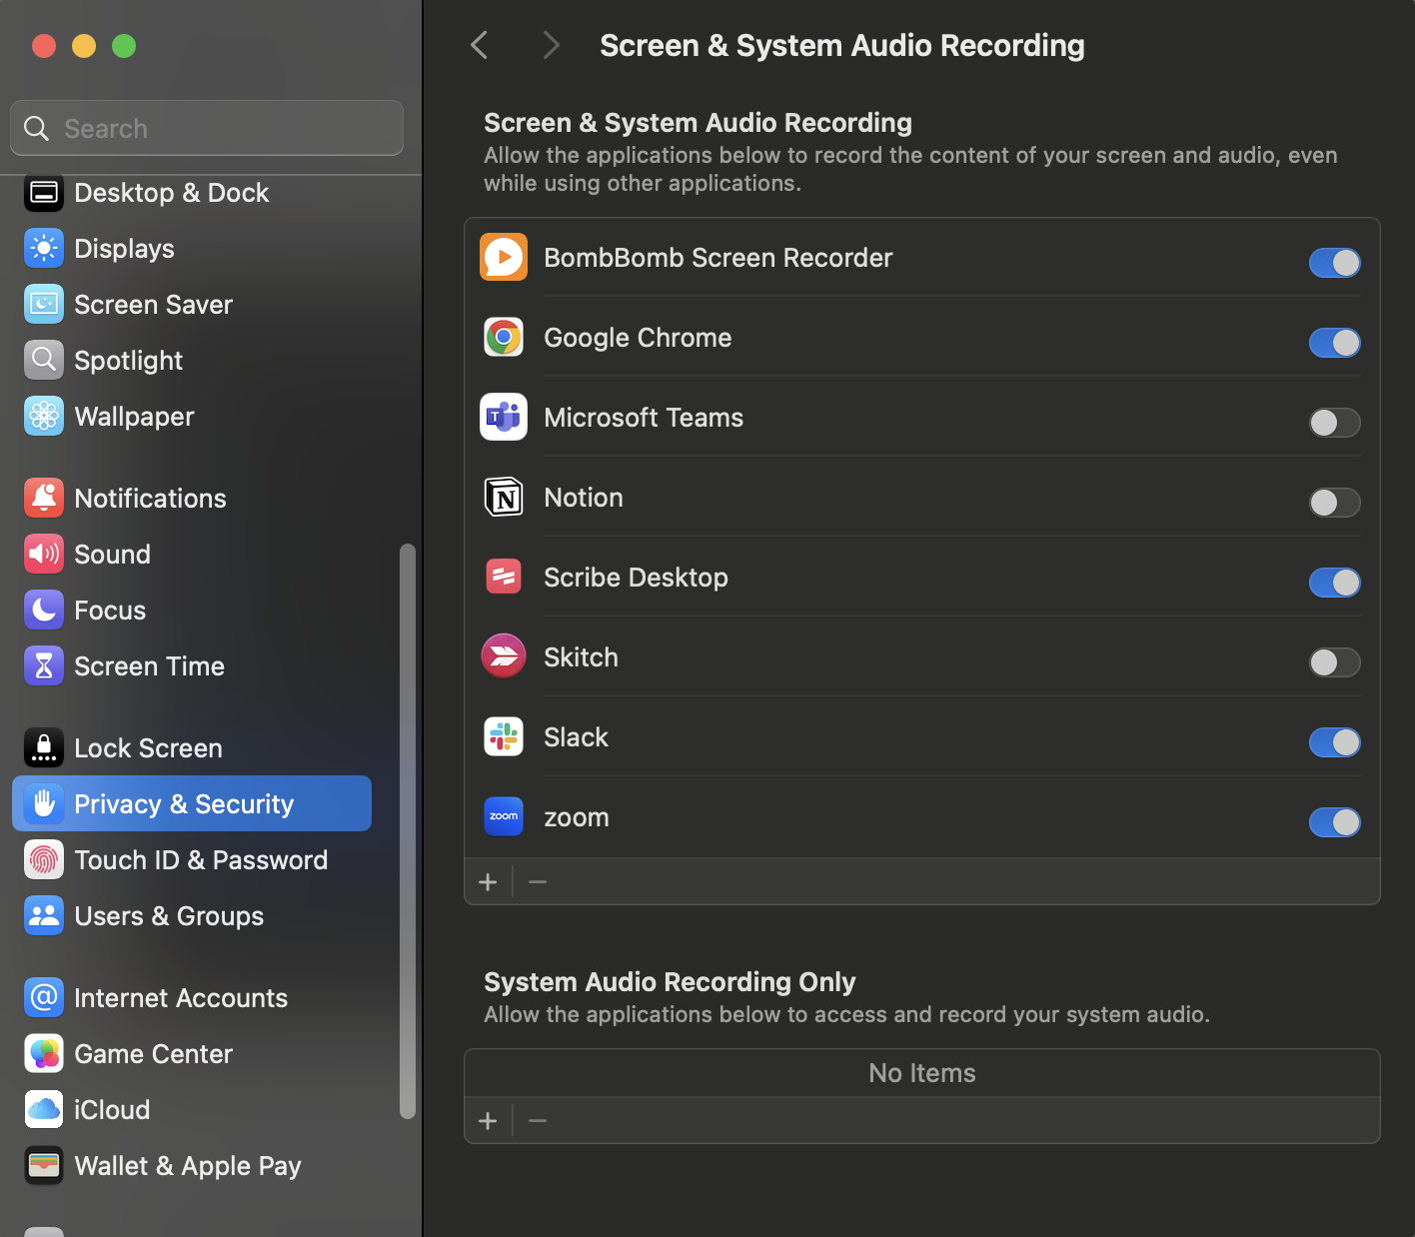Disable screen recording for Slack

1334,742
